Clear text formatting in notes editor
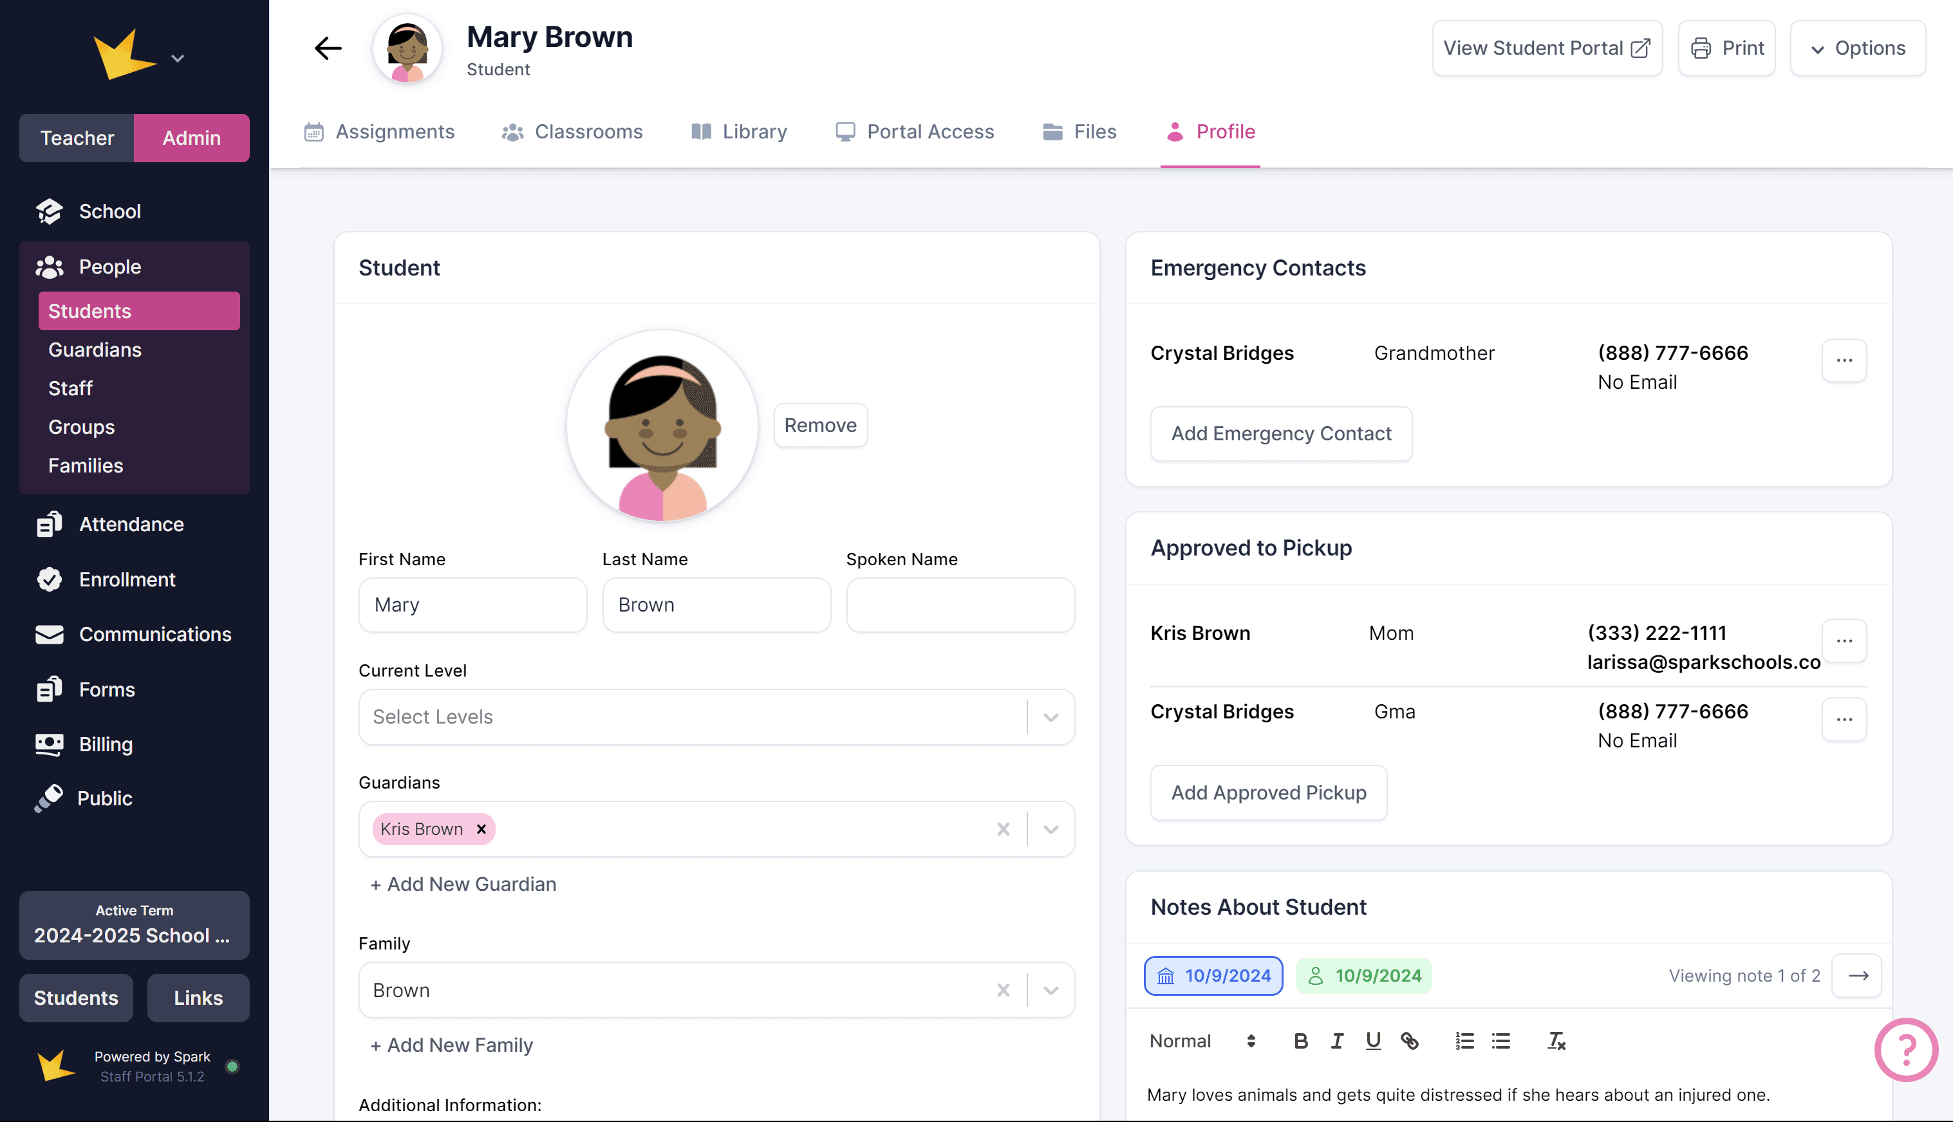Screen dimensions: 1953x1122 [1555, 1041]
